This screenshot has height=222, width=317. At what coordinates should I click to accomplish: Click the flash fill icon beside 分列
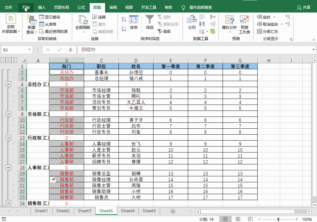pos(202,17)
